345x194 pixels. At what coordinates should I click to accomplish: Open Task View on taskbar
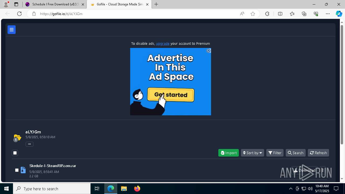[97, 189]
